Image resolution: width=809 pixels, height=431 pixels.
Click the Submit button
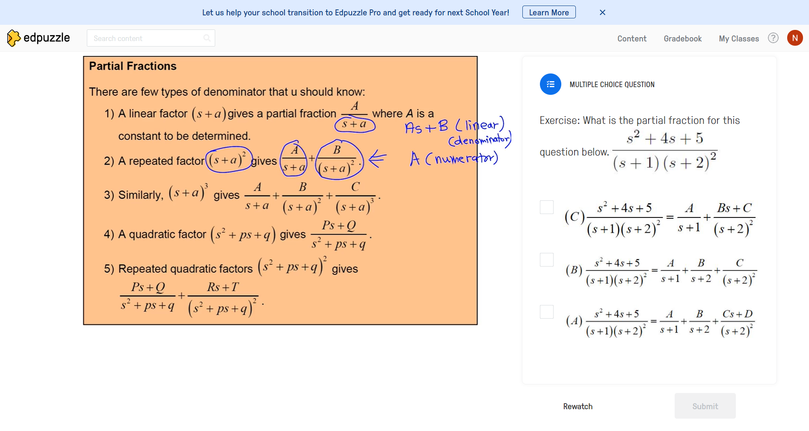tap(705, 406)
